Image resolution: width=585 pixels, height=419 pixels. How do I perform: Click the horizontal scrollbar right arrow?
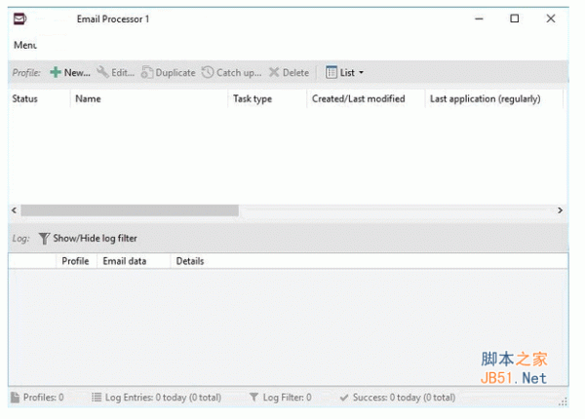click(x=560, y=210)
